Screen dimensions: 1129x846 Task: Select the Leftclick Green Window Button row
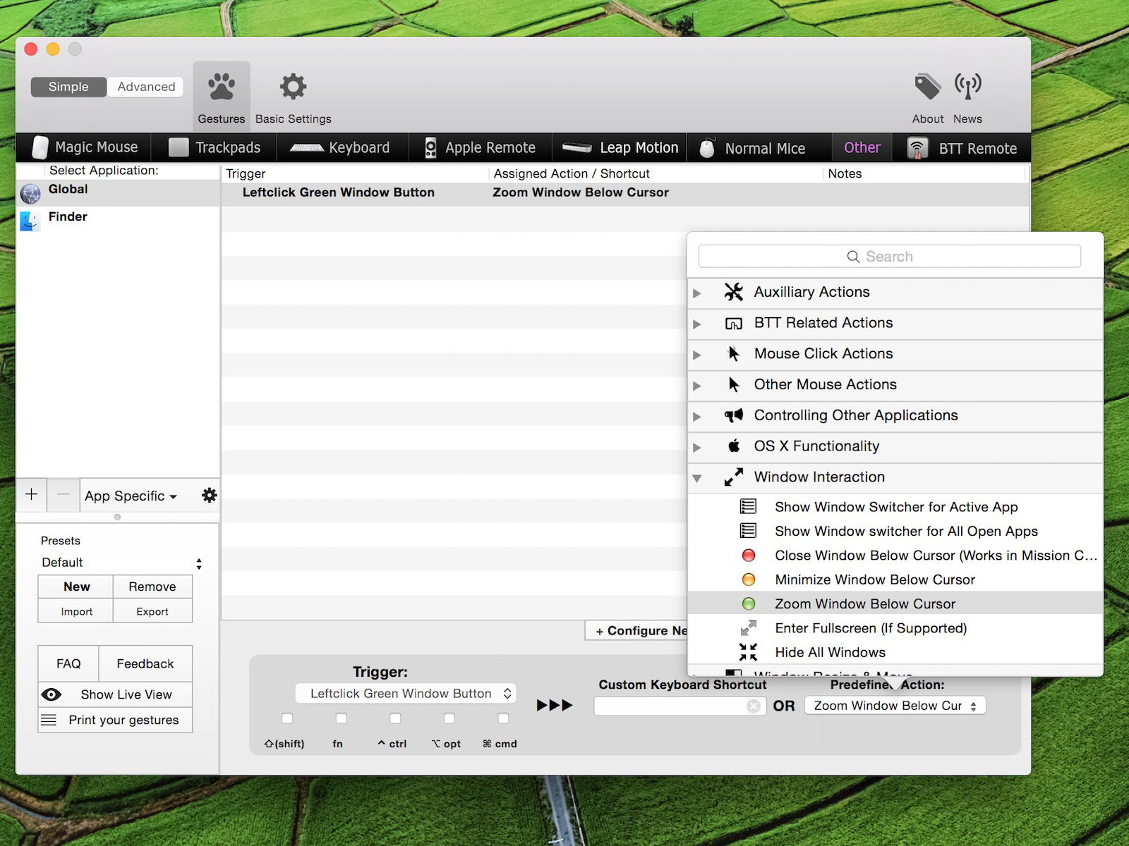(625, 192)
